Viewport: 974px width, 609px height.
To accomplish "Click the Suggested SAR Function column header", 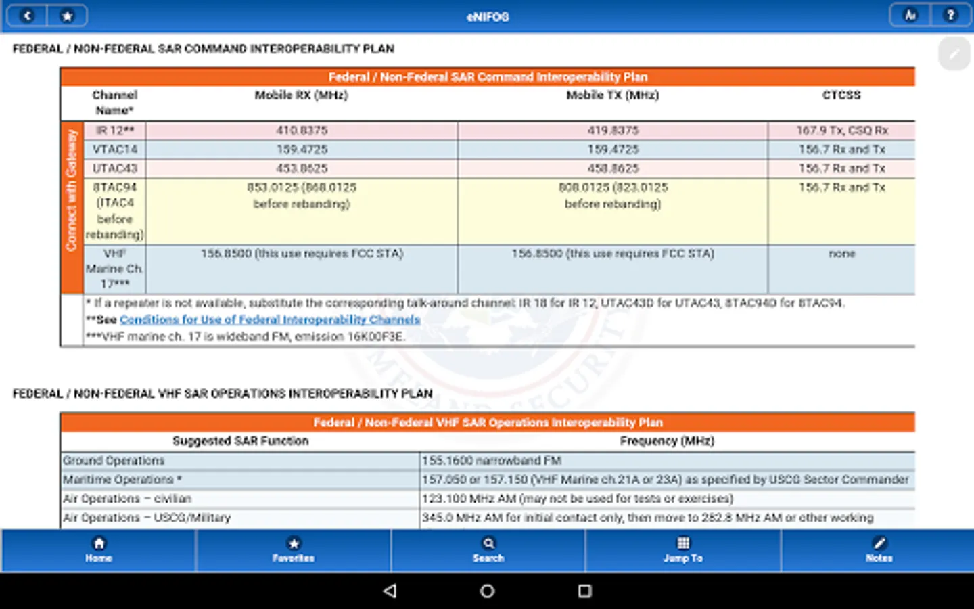I will point(241,441).
